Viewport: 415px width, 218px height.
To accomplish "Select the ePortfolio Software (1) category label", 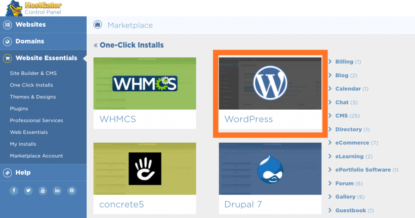I will tap(367, 170).
